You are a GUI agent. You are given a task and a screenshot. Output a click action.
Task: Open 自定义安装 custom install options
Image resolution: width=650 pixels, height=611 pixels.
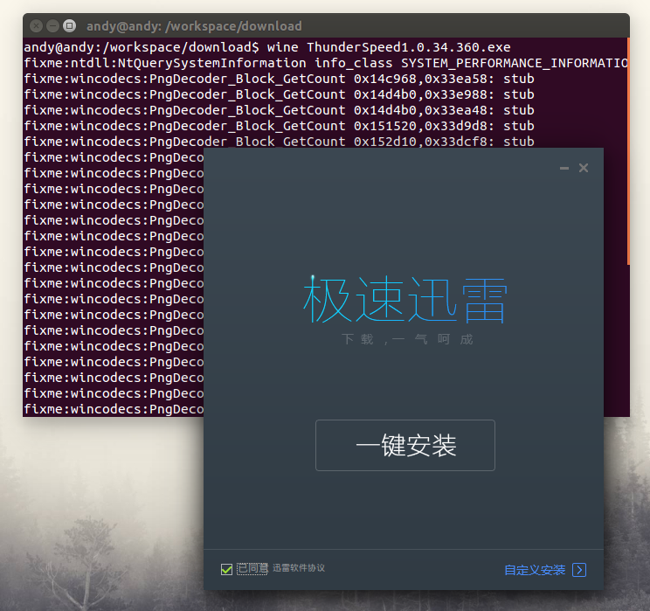pos(535,570)
